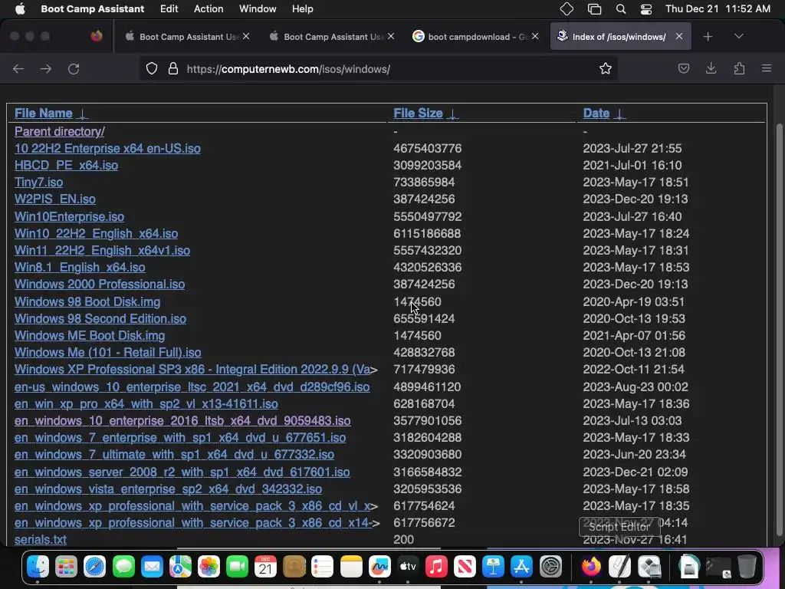This screenshot has width=785, height=589.
Task: Sort by File Size descending arrow
Action: pyautogui.click(x=452, y=114)
